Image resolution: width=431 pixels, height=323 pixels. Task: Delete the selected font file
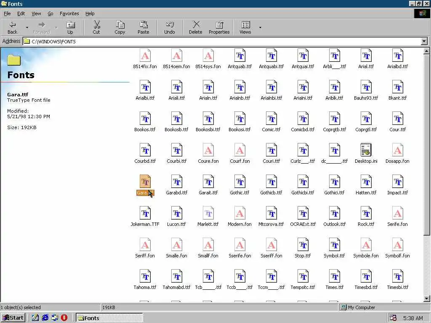[x=195, y=27]
